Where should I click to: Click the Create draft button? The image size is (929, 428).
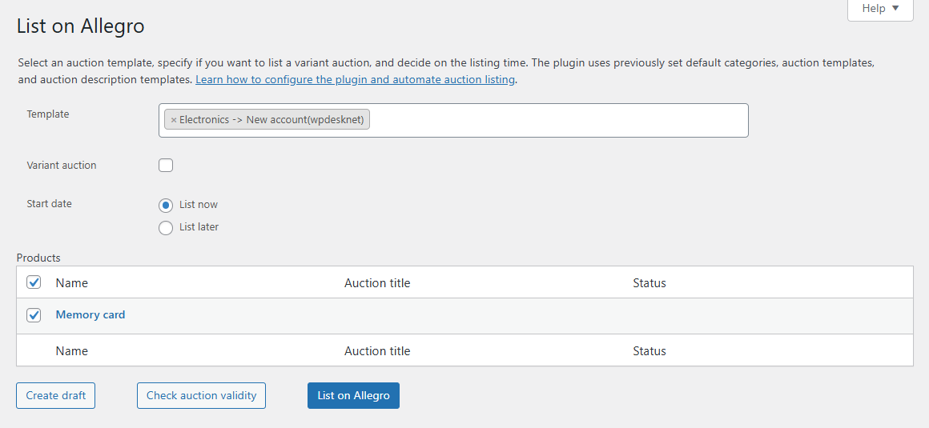point(56,395)
